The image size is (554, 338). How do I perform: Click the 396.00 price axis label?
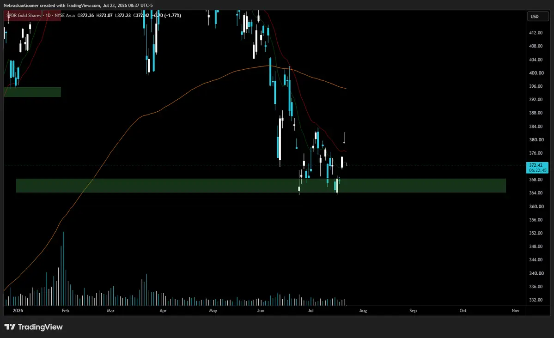(536, 86)
